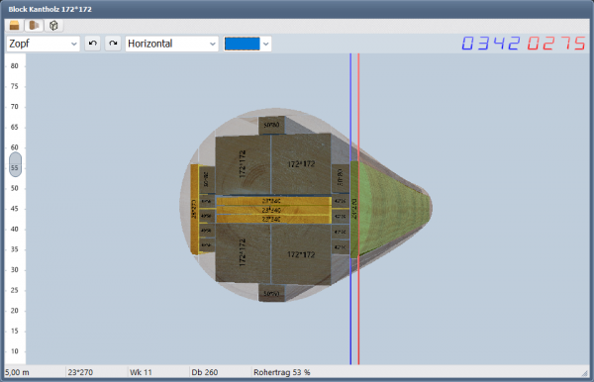Select the topmost 23*240 yellow board
The image size is (594, 382).
point(273,201)
